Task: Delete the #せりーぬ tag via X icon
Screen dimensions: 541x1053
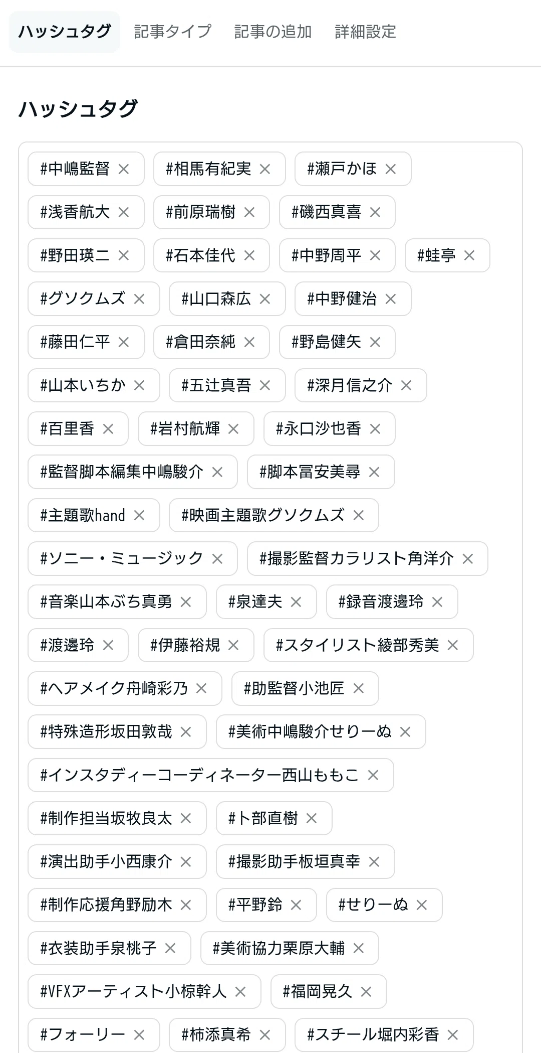Action: click(x=421, y=905)
